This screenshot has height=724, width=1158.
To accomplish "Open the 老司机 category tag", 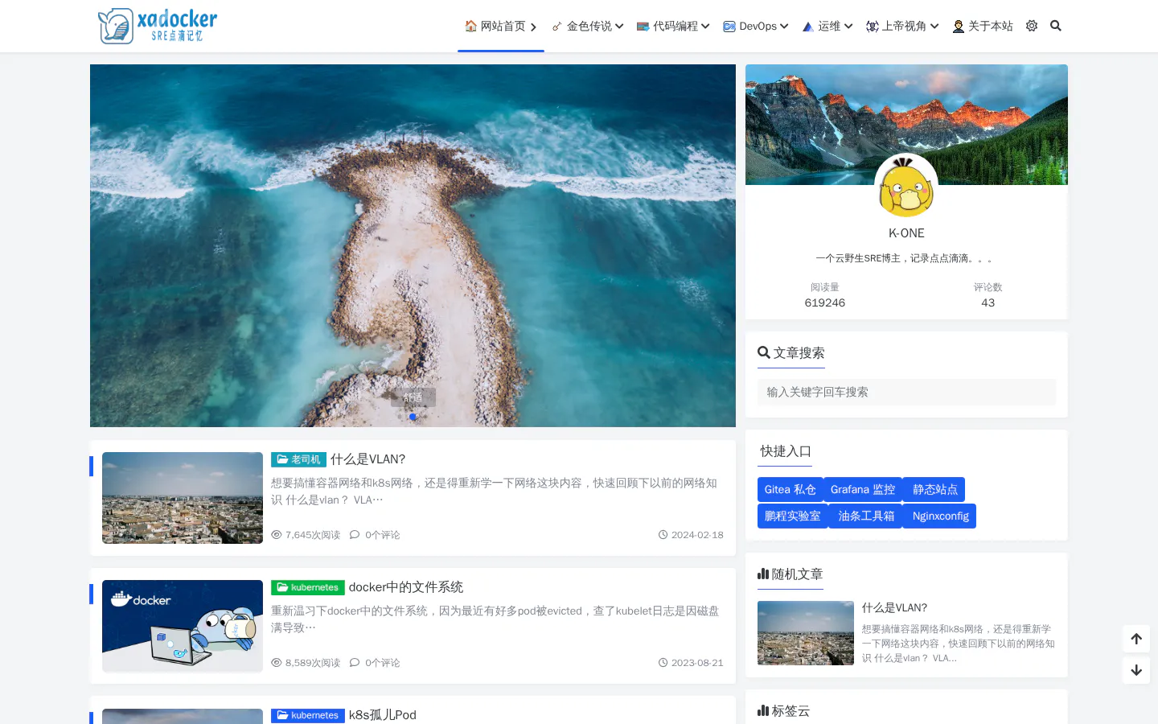I will coord(298,459).
